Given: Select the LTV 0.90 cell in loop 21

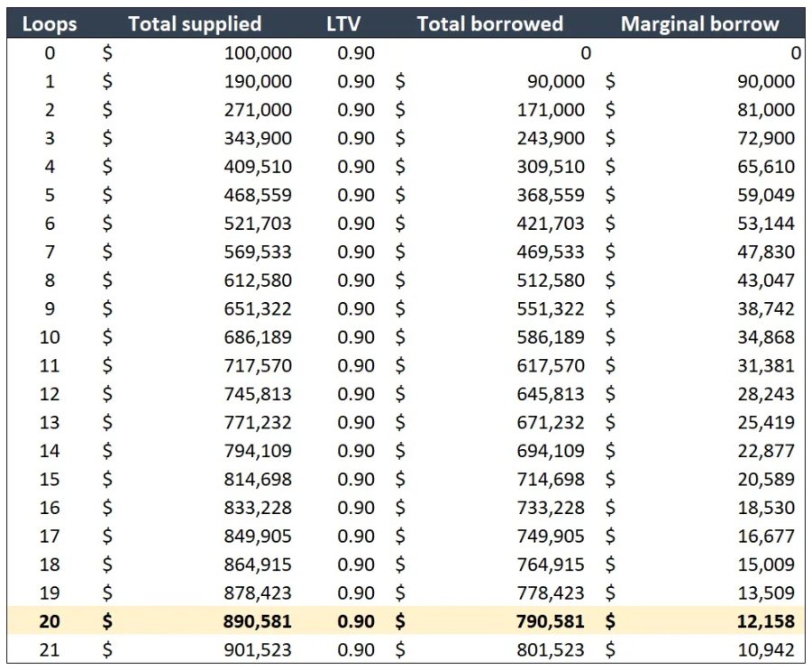Looking at the screenshot, I should 356,650.
